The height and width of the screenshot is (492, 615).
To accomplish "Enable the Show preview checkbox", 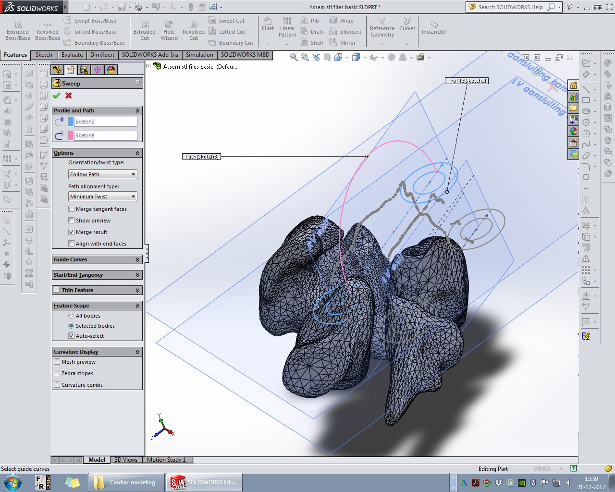I will coord(72,221).
